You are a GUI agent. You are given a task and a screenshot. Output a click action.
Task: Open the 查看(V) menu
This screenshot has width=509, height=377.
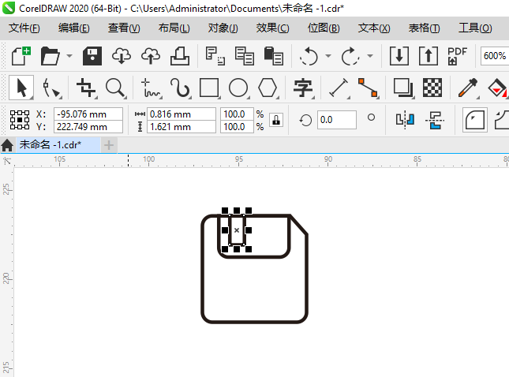point(124,28)
